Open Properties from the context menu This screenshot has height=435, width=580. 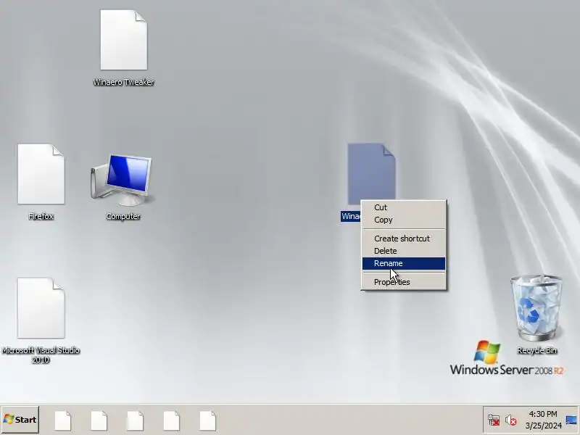pos(404,282)
